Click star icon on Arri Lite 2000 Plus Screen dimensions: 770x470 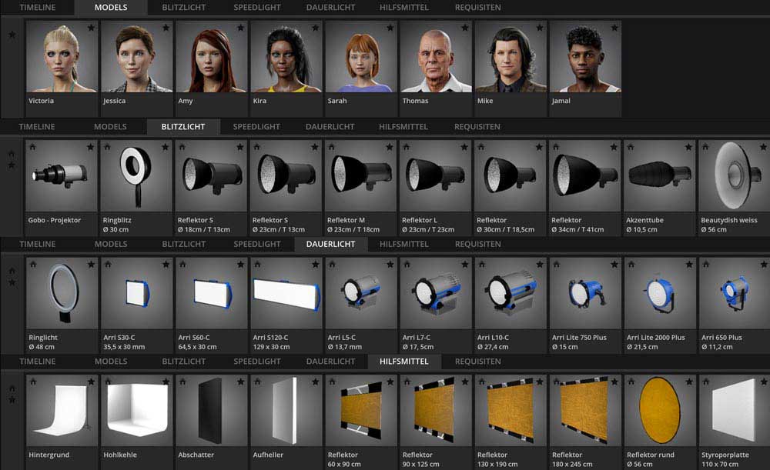coord(689,265)
